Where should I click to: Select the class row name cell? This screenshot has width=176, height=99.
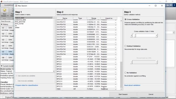[65, 89]
